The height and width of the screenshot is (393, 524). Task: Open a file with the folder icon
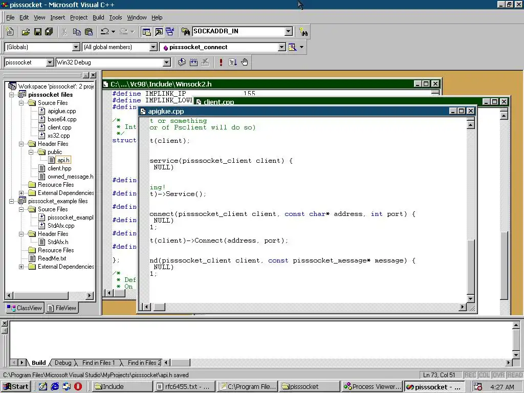[x=26, y=31]
